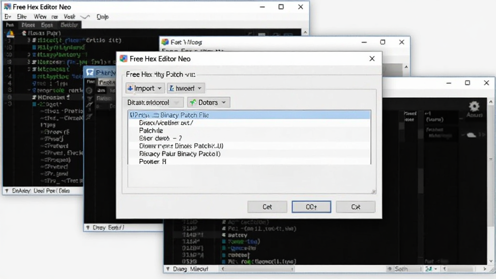Click the green icon on the Doters button
The height and width of the screenshot is (279, 496).
pos(193,102)
